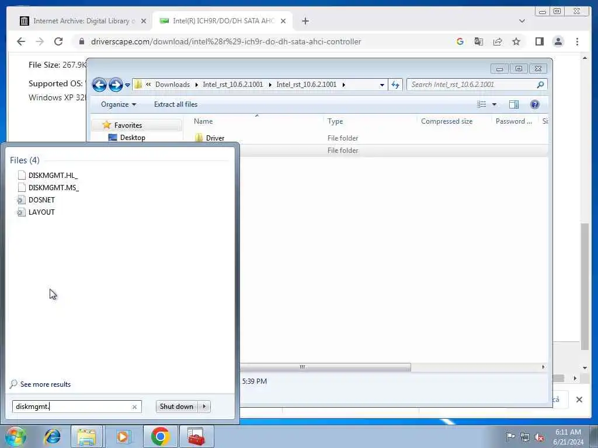Open Windows Media Player taskbar icon
Screen dimensions: 598x448
pyautogui.click(x=123, y=436)
